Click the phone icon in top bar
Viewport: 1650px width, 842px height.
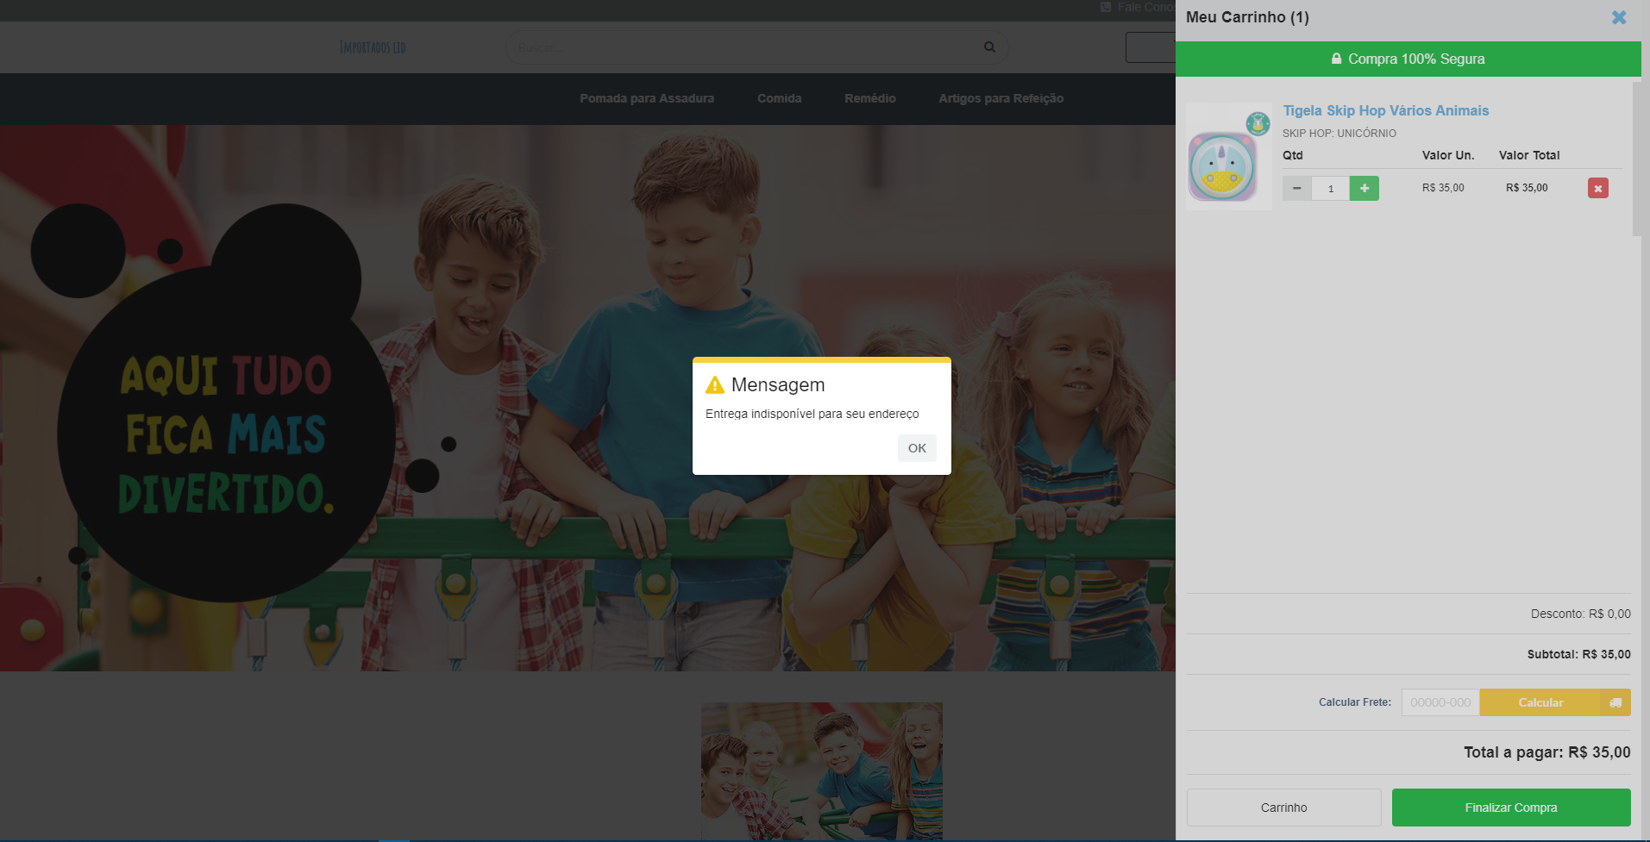coord(1106,7)
